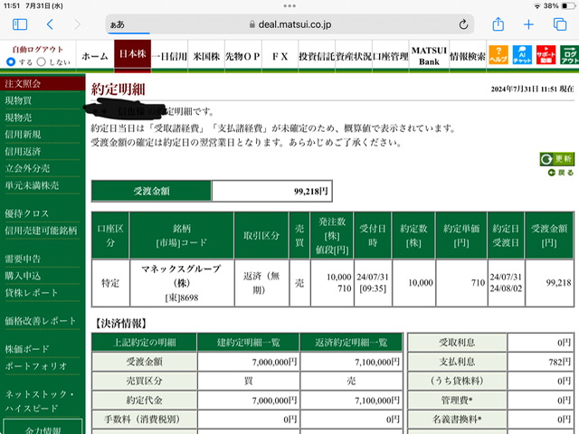The height and width of the screenshot is (434, 579).
Task: Open the 日本株 tab
Action: (133, 54)
